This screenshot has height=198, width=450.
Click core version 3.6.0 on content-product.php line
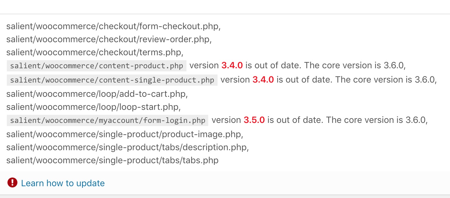(394, 65)
